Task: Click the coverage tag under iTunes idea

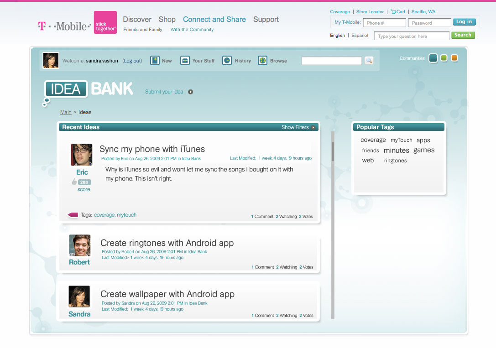Action: pyautogui.click(x=104, y=215)
